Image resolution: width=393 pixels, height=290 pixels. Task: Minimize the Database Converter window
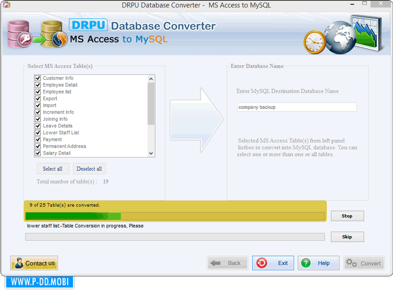click(x=352, y=4)
